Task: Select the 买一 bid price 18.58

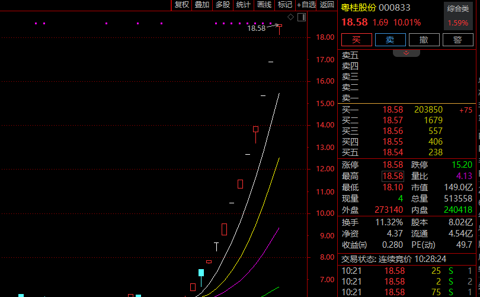Action: point(392,110)
